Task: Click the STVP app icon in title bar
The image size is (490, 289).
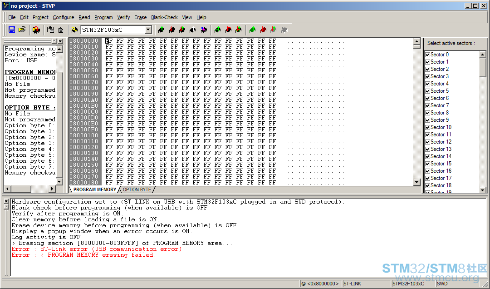Action: coord(6,5)
